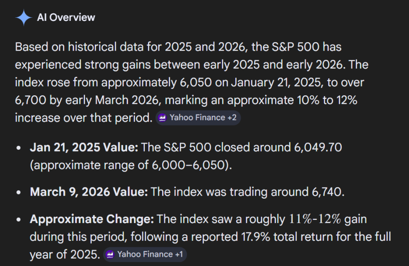Click the 11%-12% gain figure
Image resolution: width=409 pixels, height=266 pixels.
pyautogui.click(x=314, y=219)
